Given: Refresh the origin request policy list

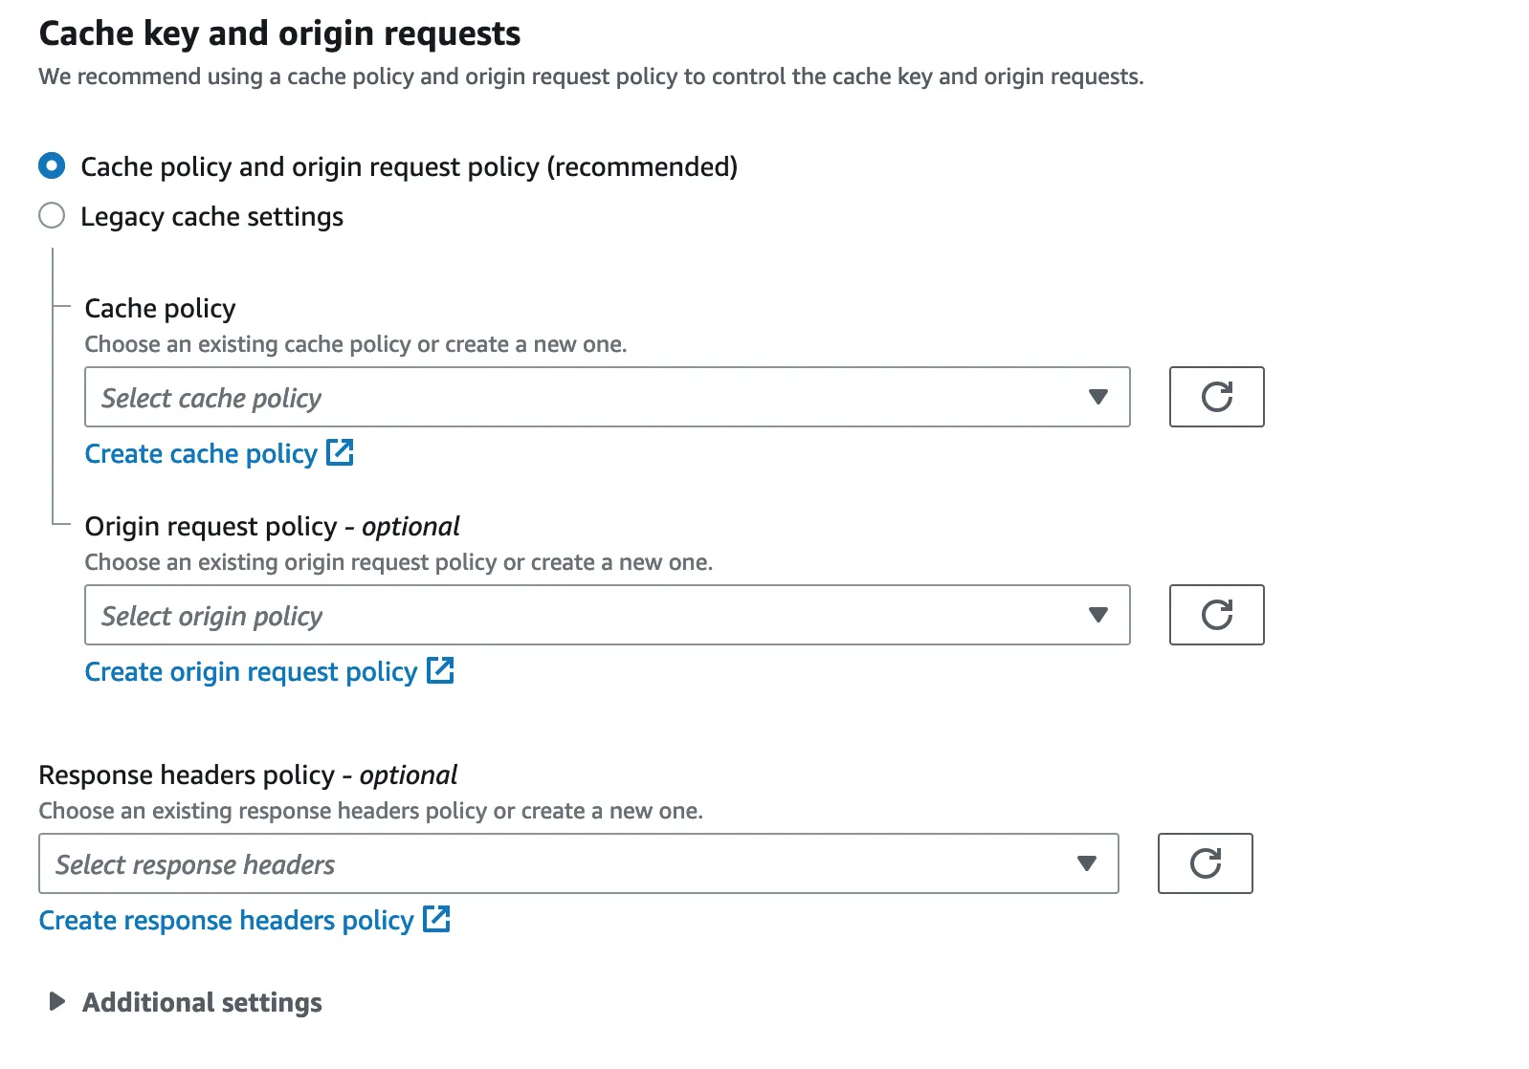Looking at the screenshot, I should 1216,615.
